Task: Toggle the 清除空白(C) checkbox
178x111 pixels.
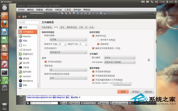Action: pyautogui.click(x=93, y=36)
